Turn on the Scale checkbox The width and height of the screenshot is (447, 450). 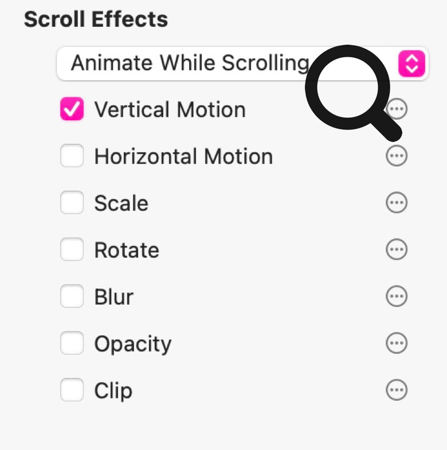72,203
